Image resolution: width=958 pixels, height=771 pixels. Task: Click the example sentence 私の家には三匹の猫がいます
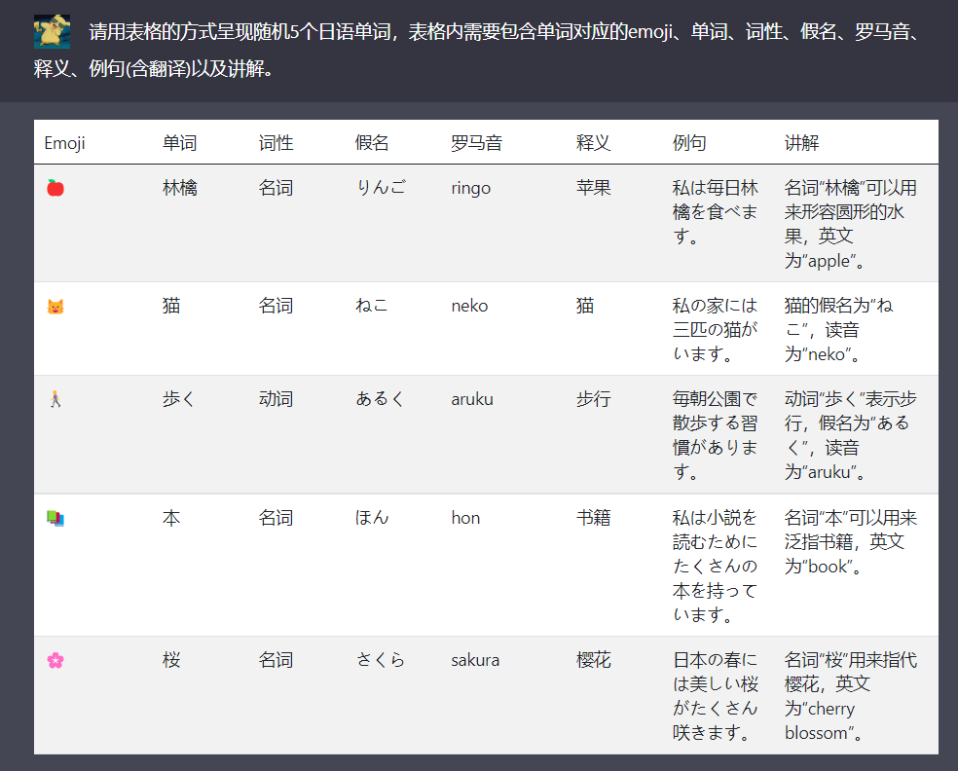715,330
